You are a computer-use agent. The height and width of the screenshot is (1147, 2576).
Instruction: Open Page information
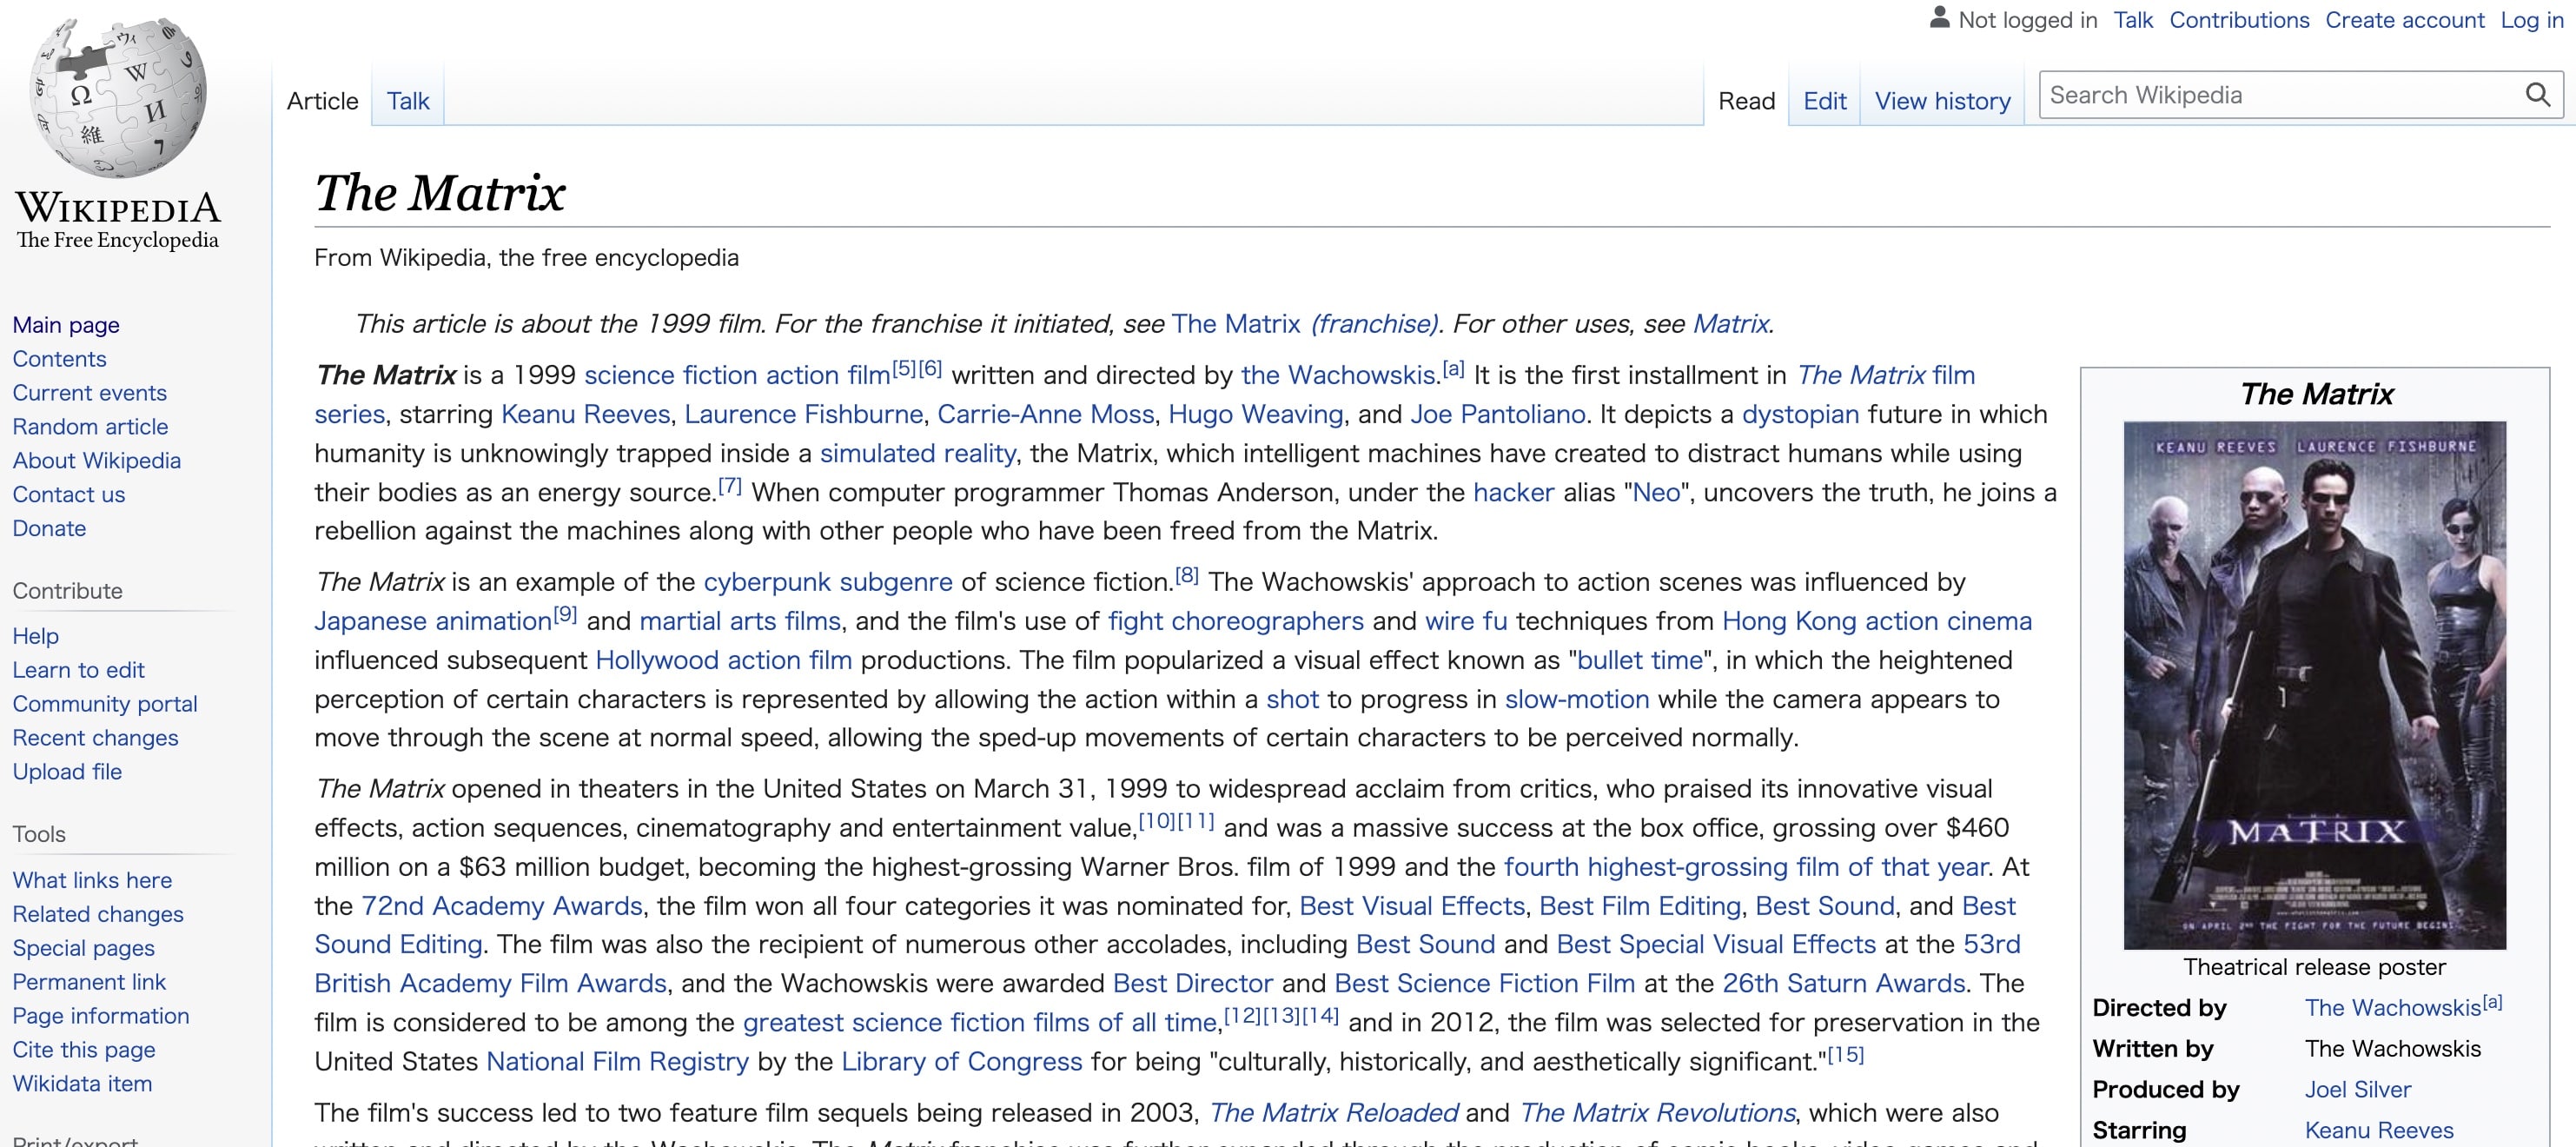pyautogui.click(x=100, y=1016)
